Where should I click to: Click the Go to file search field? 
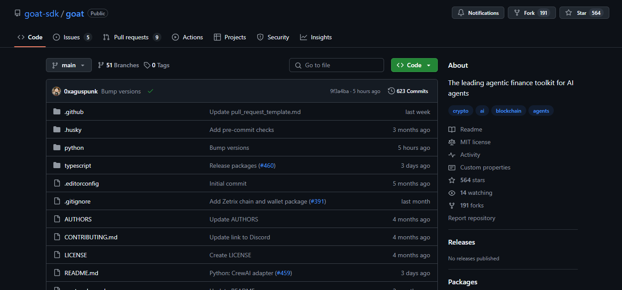[336, 65]
